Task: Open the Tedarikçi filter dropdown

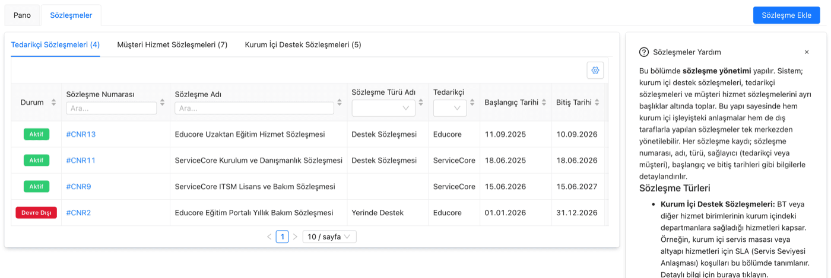Action: tap(450, 108)
